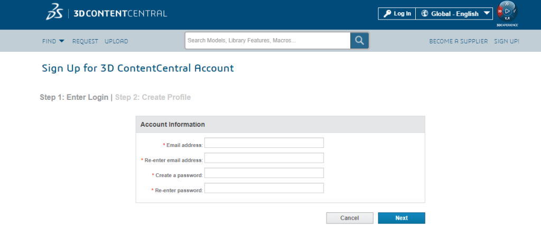
Task: Select the Step 2: Create Profile label
Action: pyautogui.click(x=153, y=97)
